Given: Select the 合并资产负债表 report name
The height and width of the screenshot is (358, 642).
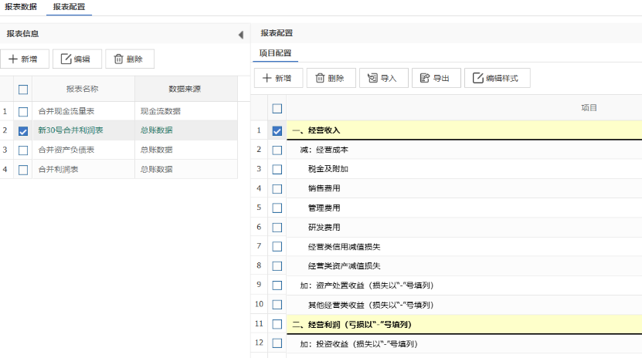Looking at the screenshot, I should (66, 150).
